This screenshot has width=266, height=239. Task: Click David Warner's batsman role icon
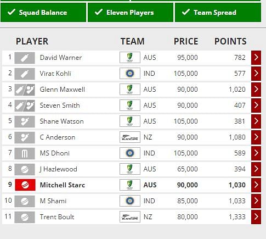tap(25, 58)
